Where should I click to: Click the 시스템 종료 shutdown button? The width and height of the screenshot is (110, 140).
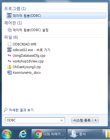tap(82, 120)
